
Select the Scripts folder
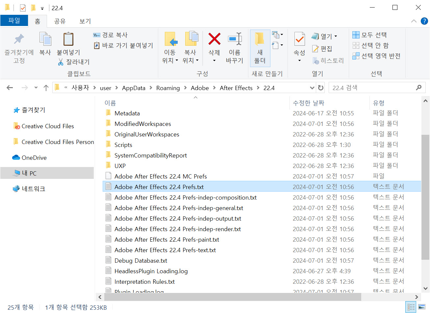[123, 145]
